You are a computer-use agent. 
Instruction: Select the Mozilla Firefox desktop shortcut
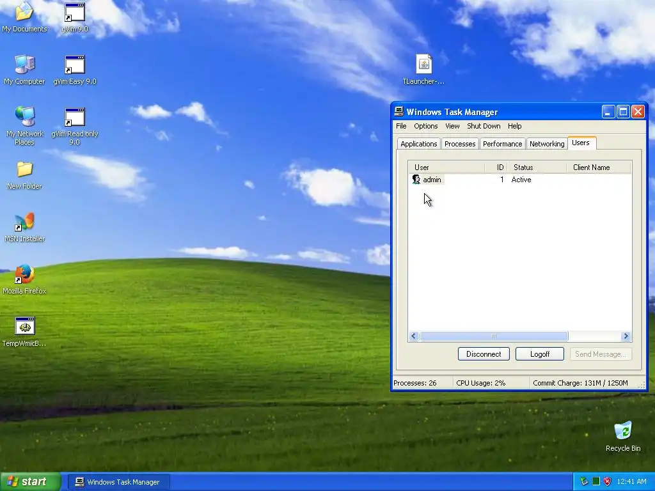click(24, 280)
